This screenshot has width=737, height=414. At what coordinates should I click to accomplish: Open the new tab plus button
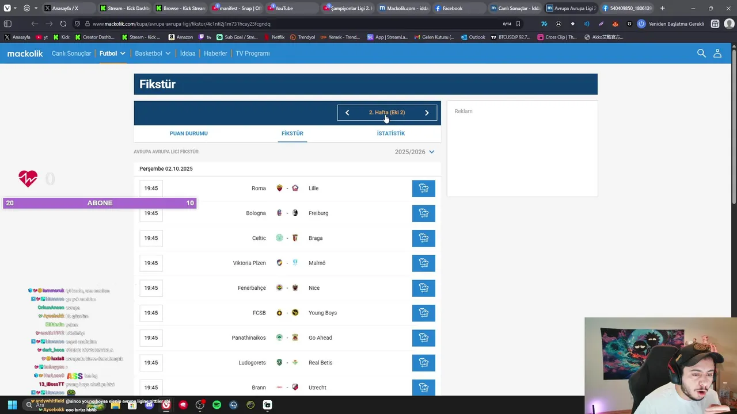point(662,8)
